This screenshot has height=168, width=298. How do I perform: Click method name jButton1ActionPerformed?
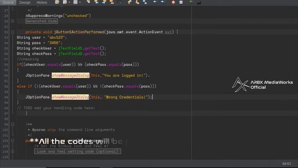click(x=79, y=32)
